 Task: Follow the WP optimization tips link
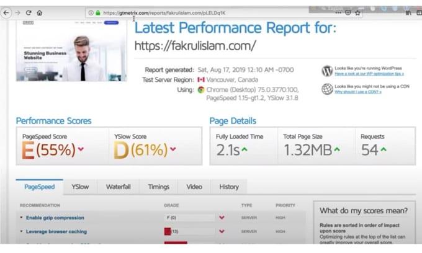pos(369,74)
